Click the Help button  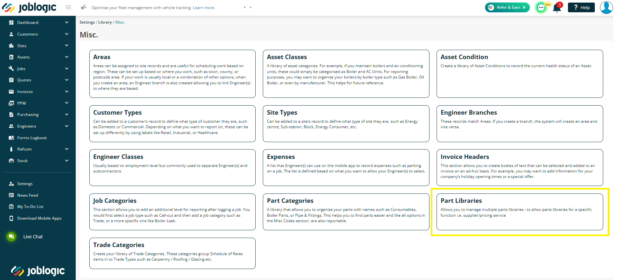(x=581, y=7)
